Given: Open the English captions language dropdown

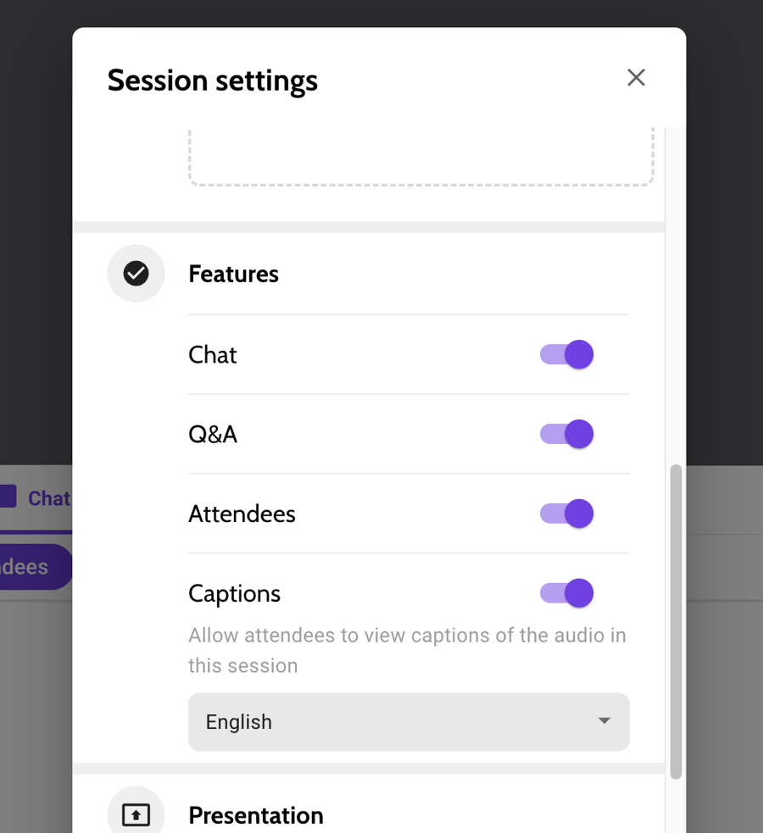Looking at the screenshot, I should [x=409, y=722].
